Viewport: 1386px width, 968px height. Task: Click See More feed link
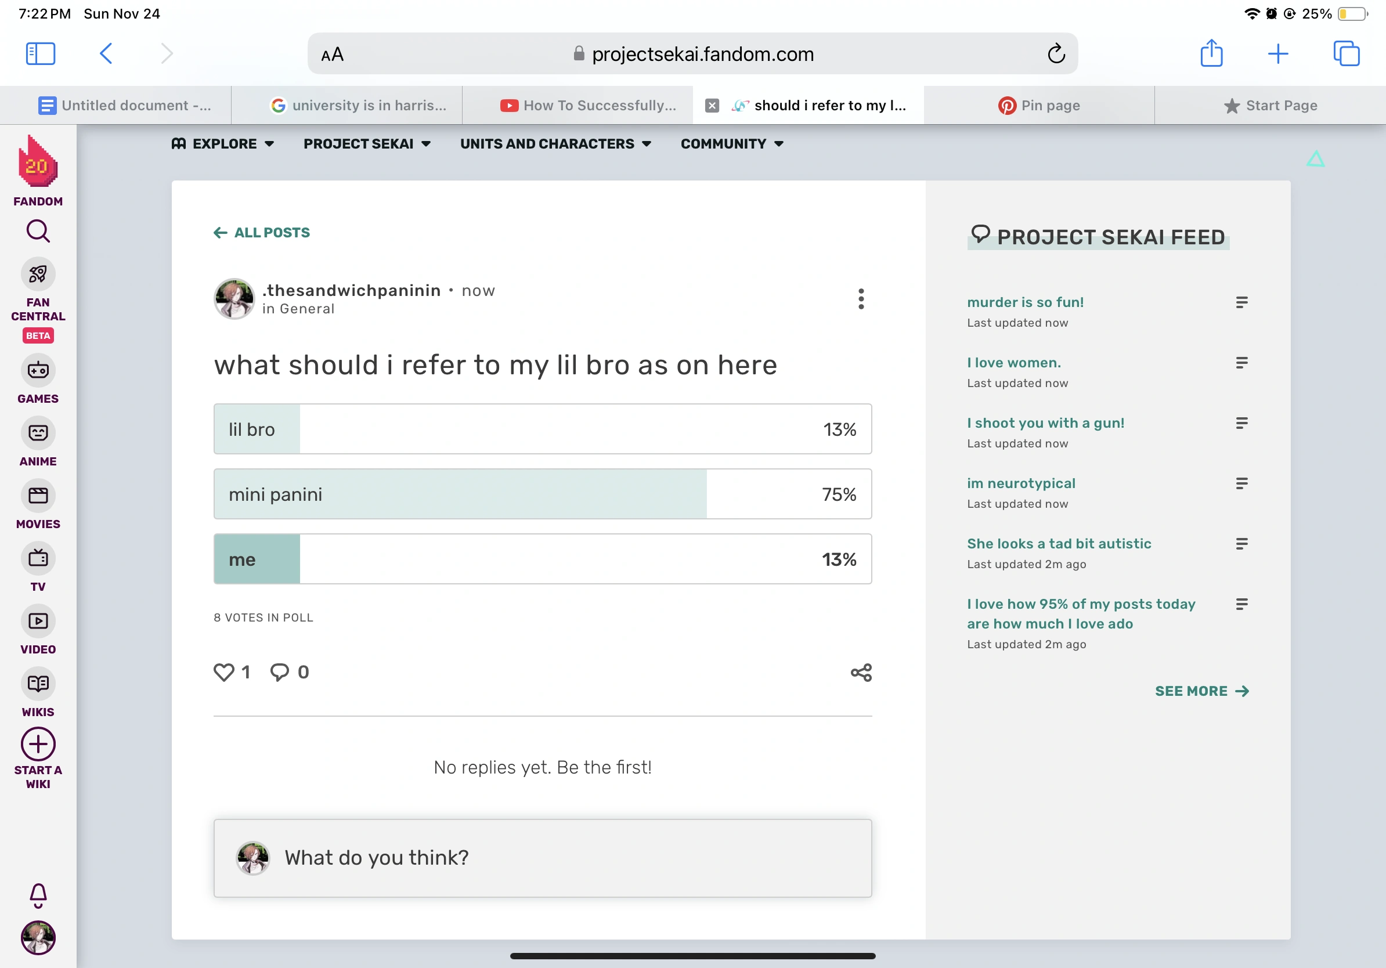(x=1201, y=691)
